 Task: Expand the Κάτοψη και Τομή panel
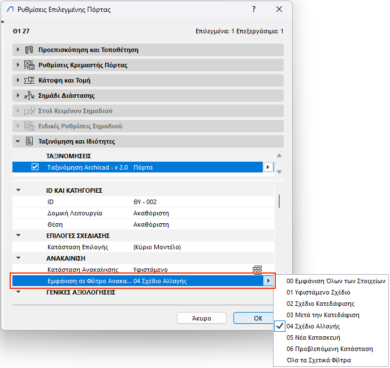pyautogui.click(x=18, y=80)
